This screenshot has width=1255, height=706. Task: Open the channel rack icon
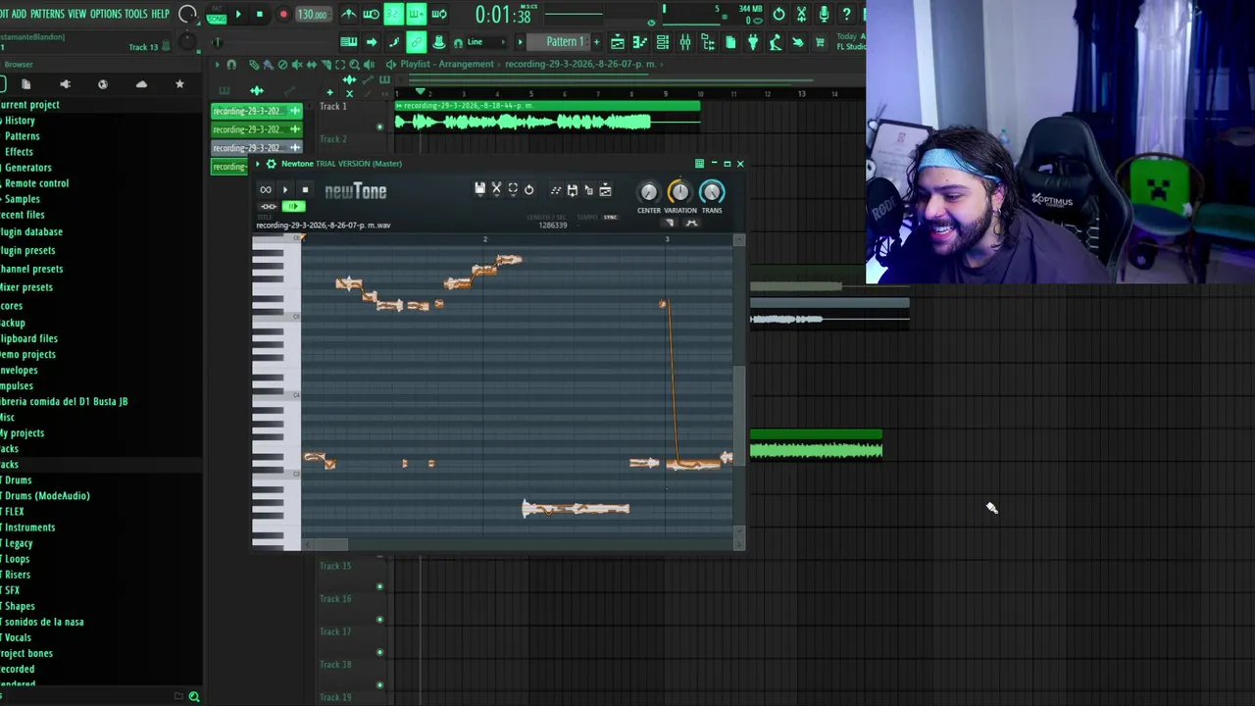click(663, 42)
